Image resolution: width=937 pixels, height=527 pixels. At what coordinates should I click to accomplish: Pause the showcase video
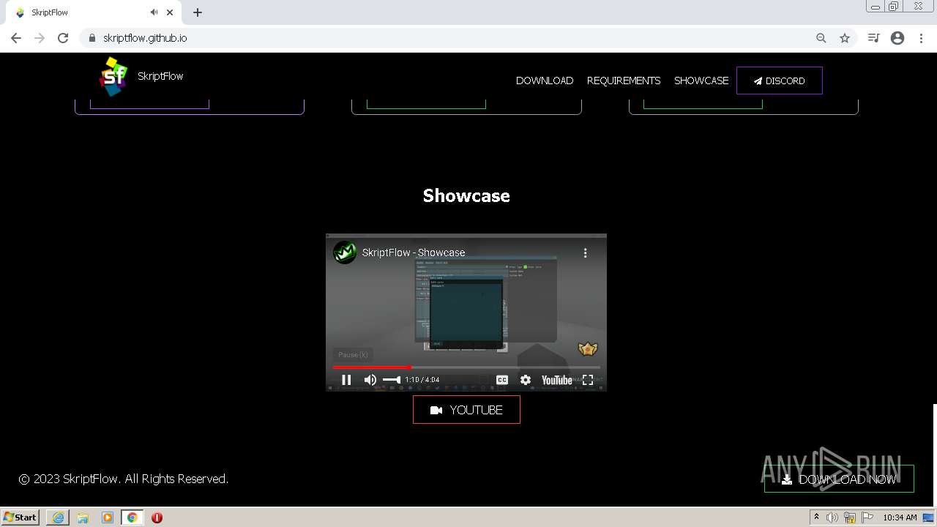point(346,380)
